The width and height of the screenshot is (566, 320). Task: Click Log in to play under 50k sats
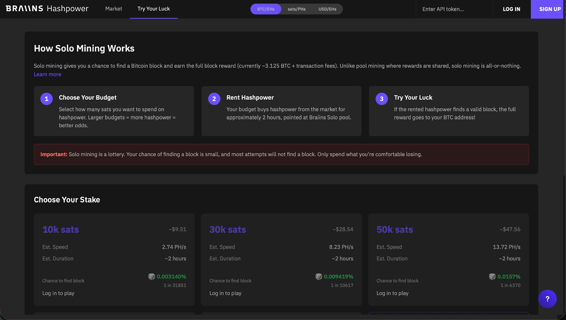point(392,293)
